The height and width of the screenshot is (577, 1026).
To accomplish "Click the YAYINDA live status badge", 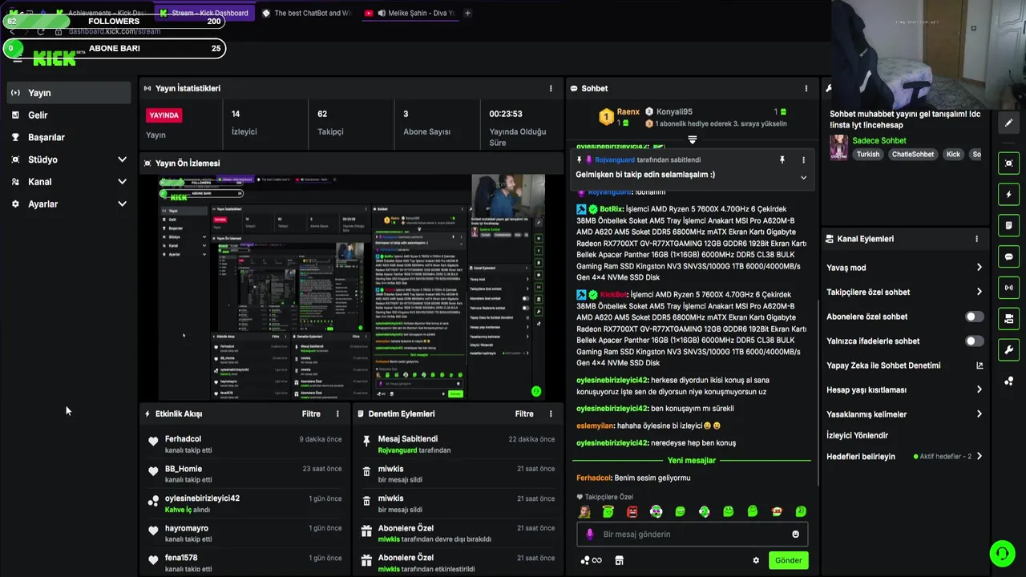I will tap(164, 115).
